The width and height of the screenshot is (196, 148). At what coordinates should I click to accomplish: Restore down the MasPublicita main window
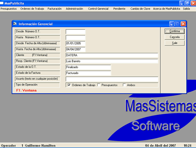[x=187, y=3]
